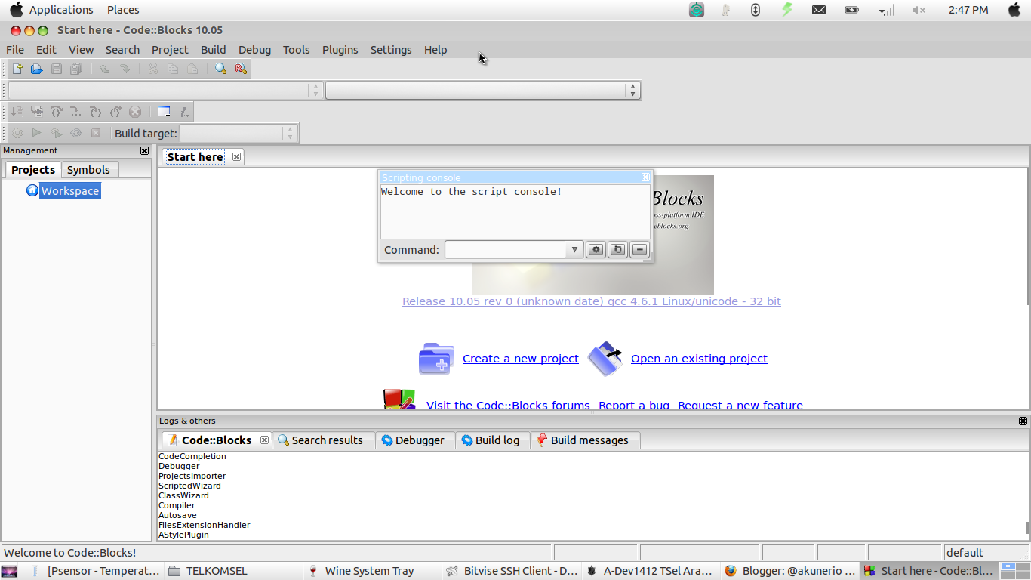The height and width of the screenshot is (580, 1031).
Task: Open the Edit menu
Action: (46, 50)
